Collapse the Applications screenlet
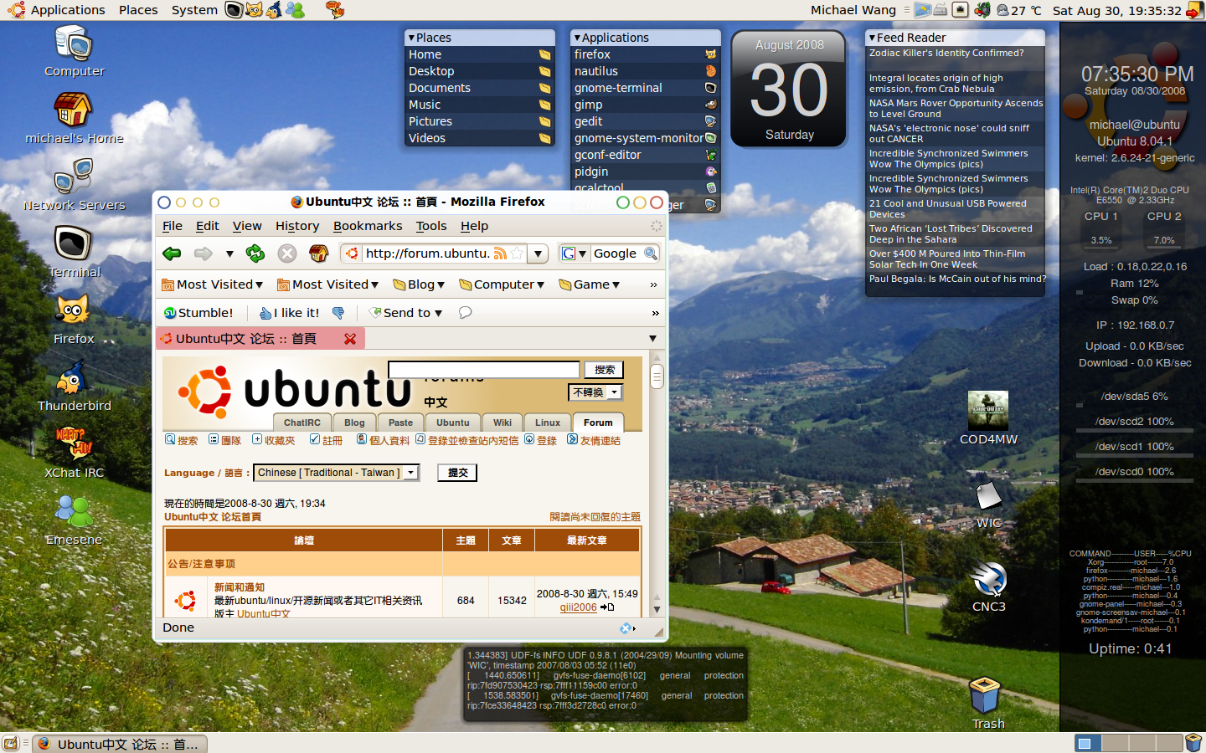Viewport: 1206px width, 753px height. (x=577, y=38)
